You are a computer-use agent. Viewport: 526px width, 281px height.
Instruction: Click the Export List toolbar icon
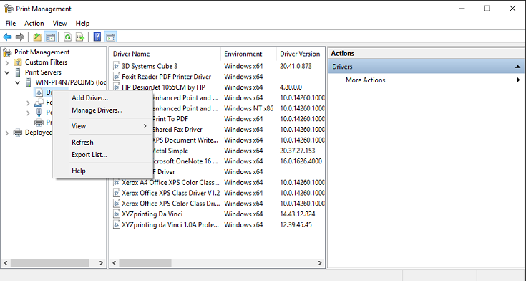point(80,37)
